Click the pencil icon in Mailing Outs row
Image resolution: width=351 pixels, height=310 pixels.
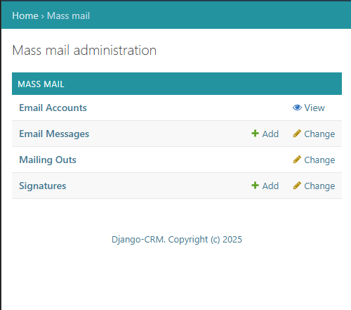[297, 160]
